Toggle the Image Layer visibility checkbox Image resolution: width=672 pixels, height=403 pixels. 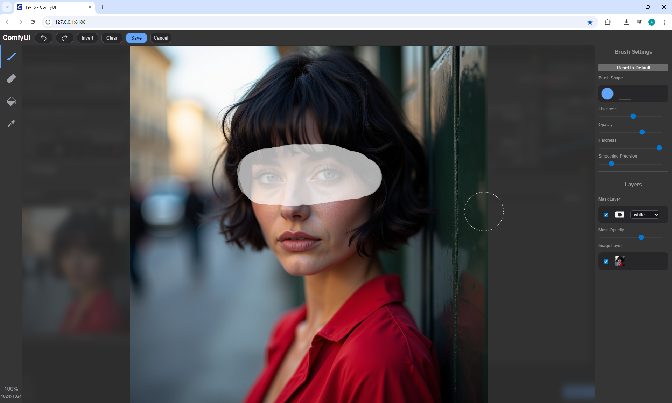click(x=606, y=261)
